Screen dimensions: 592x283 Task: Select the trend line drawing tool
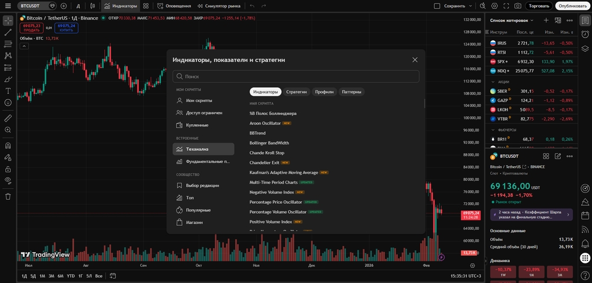[8, 32]
